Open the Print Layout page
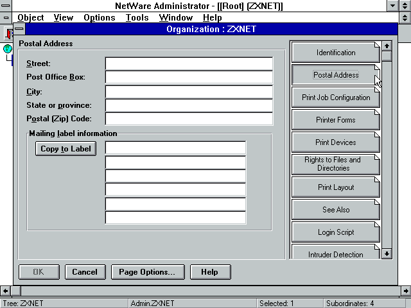Screen dimensions: 411x308 tap(336, 187)
